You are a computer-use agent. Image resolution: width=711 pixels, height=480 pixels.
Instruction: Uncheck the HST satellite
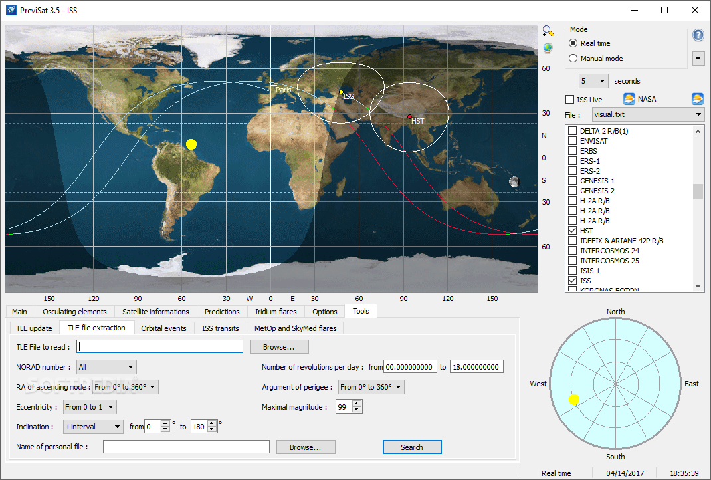pos(573,231)
